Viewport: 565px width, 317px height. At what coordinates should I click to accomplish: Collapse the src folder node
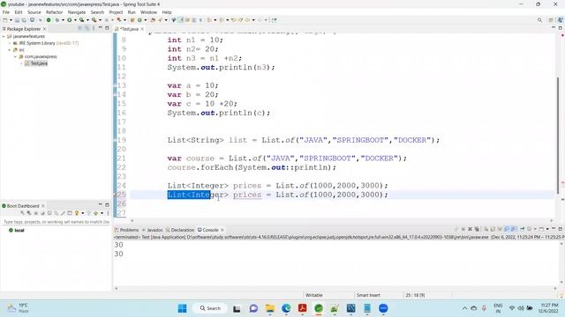coord(10,50)
